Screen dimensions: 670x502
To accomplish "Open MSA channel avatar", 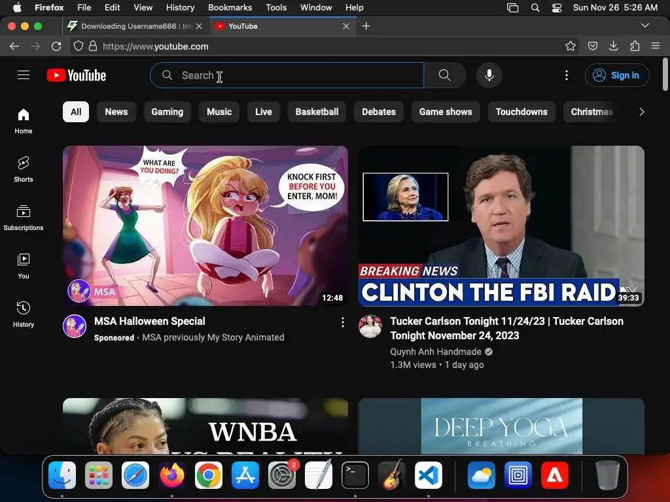I will (x=75, y=326).
